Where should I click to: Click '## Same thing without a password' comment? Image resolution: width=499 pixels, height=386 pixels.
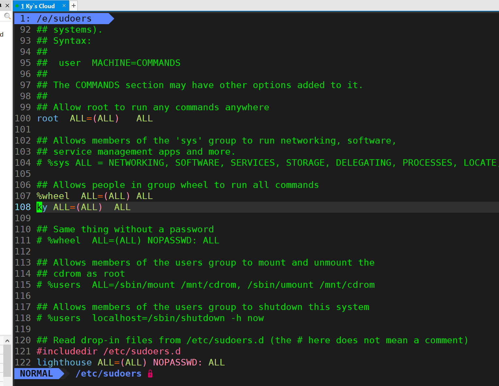click(125, 229)
